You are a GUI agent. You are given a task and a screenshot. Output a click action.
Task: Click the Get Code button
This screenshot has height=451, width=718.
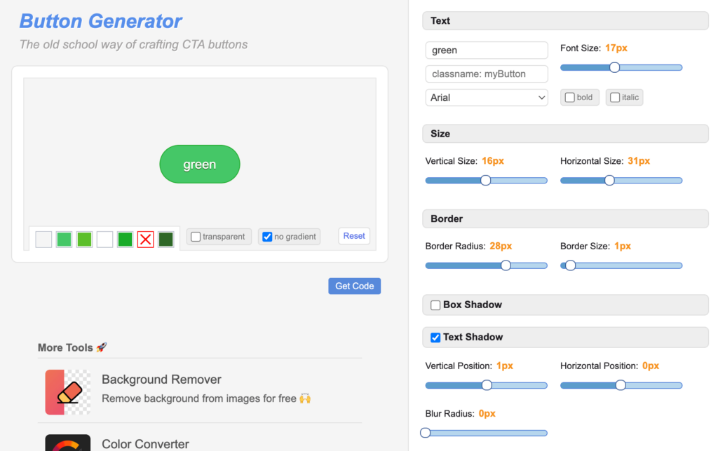(354, 286)
